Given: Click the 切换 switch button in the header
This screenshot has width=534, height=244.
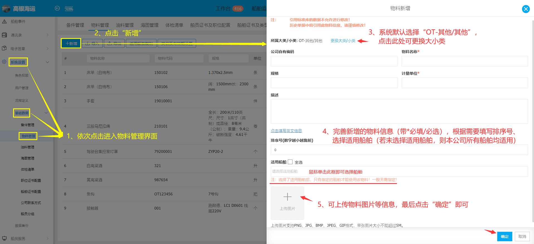Looking at the screenshot, I should [69, 9].
